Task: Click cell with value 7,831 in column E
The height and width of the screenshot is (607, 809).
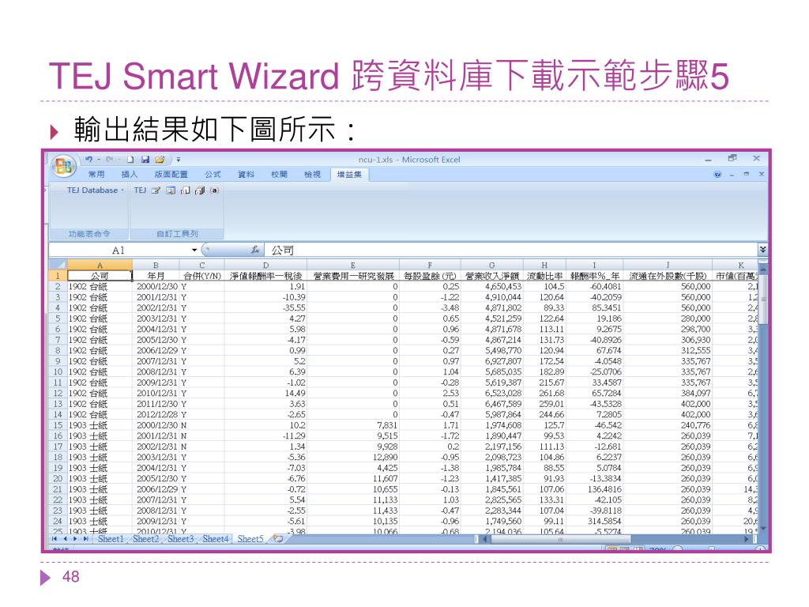Action: pos(353,425)
